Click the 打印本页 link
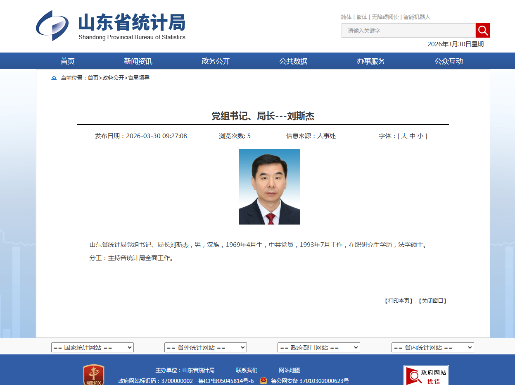This screenshot has width=515, height=385. (x=399, y=301)
